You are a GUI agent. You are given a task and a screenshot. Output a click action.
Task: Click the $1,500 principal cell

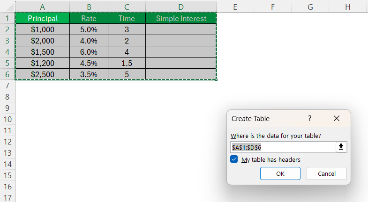(x=43, y=52)
